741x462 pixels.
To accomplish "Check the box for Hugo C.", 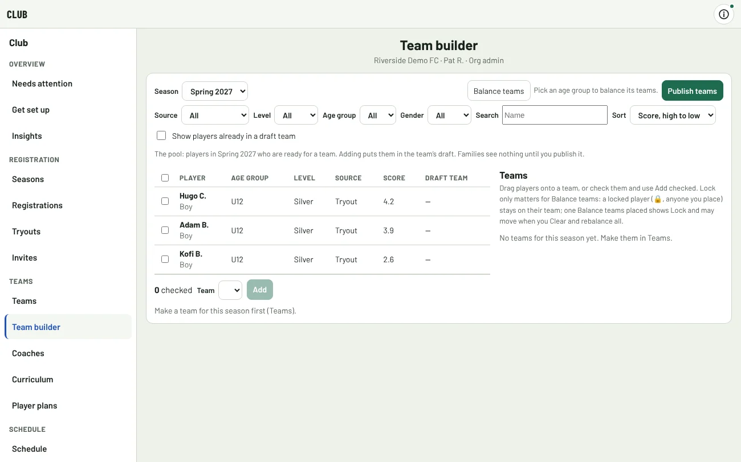I will pyautogui.click(x=165, y=201).
